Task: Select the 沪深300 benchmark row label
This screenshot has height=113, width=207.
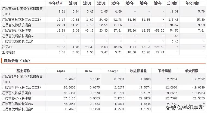Action: 7,47
